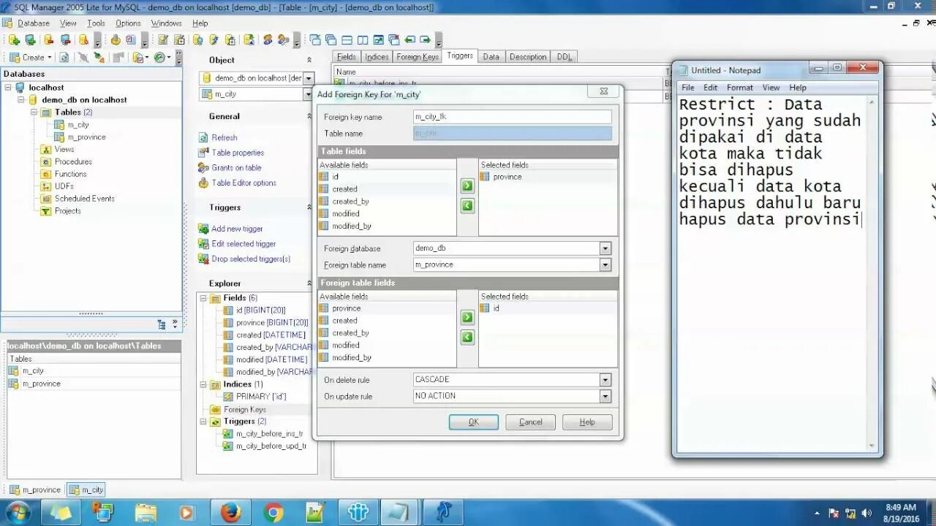Remove 'province' with Table fields left arrow
This screenshot has width=936, height=526.
pyautogui.click(x=467, y=206)
